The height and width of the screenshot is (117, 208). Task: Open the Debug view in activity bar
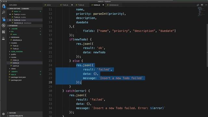4,25
